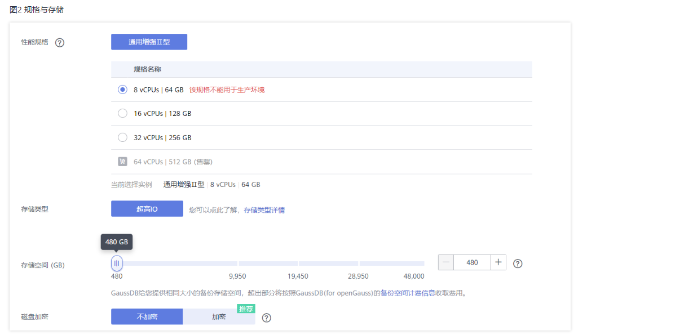Screen dimensions: 693x335
Task: Click the red 该规格不能用于生产环境 warning
Action: [x=227, y=90]
